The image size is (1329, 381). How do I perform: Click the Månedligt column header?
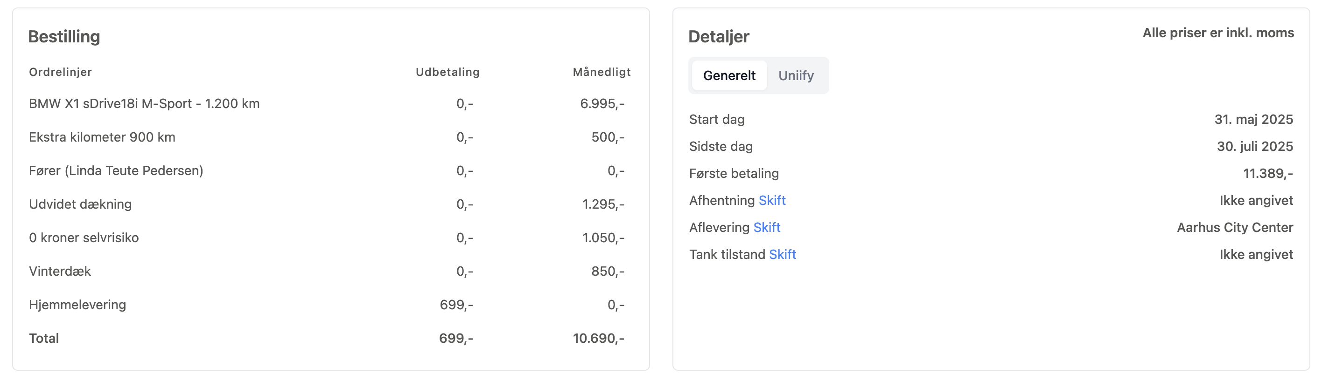pos(602,72)
